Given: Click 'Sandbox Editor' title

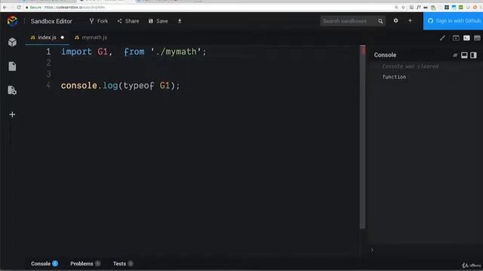Looking at the screenshot, I should [51, 21].
